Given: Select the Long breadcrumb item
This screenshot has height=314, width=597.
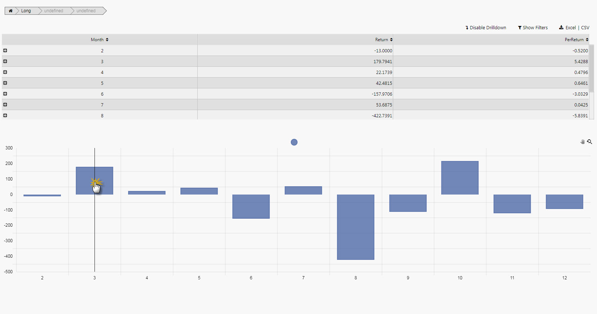Looking at the screenshot, I should (26, 11).
